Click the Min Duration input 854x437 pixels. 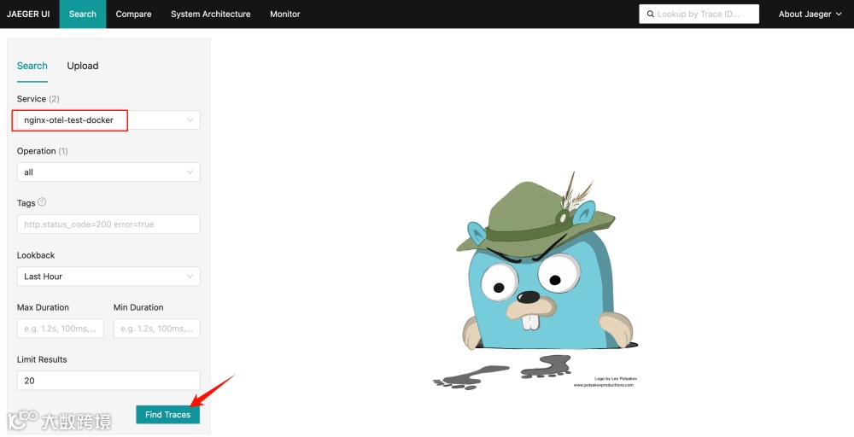[157, 328]
